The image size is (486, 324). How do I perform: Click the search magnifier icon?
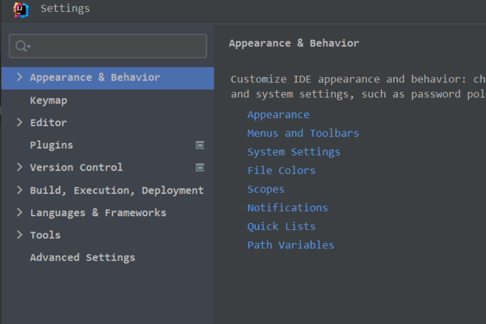[22, 46]
